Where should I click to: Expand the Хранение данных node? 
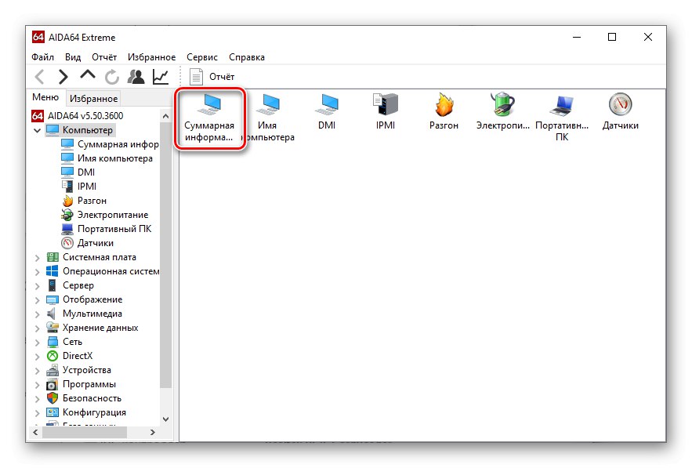[38, 328]
